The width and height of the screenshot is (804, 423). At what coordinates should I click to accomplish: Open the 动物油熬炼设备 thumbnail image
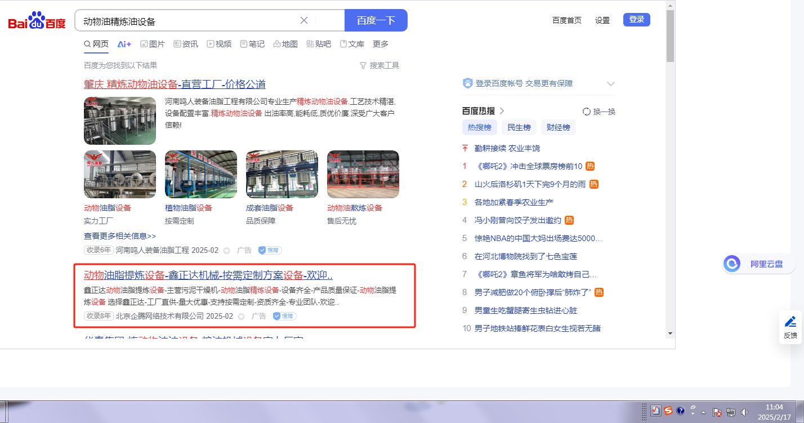pos(363,174)
